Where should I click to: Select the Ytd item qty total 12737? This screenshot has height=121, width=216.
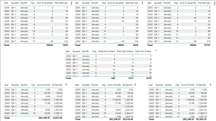tap(207, 45)
